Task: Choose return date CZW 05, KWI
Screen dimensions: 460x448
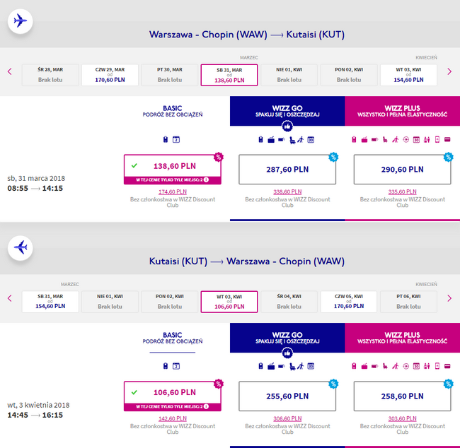Action: point(349,302)
